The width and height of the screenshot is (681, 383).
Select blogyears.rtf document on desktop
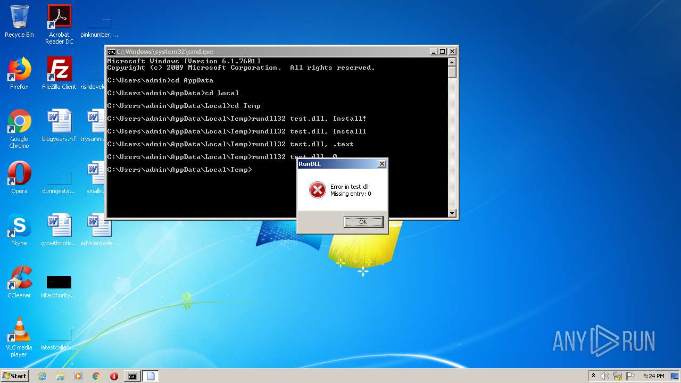(59, 126)
